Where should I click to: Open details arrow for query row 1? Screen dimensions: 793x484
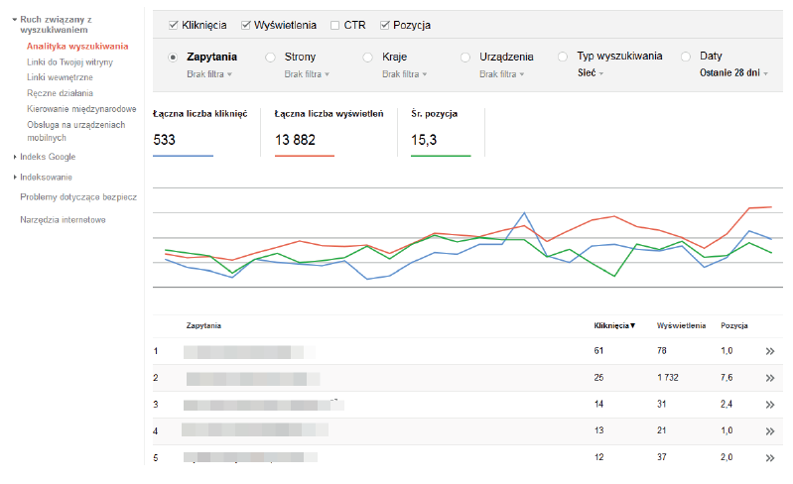coord(769,351)
